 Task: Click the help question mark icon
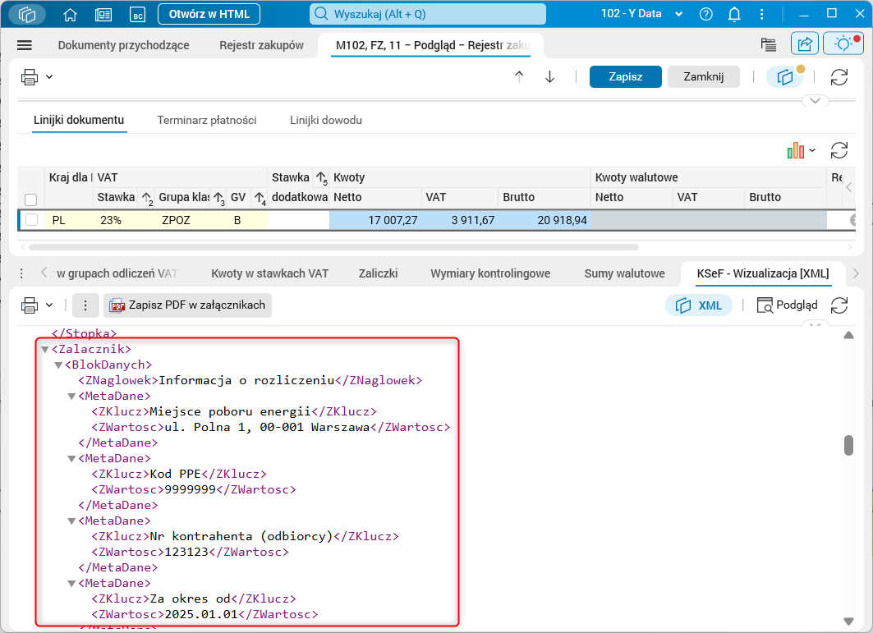point(706,15)
